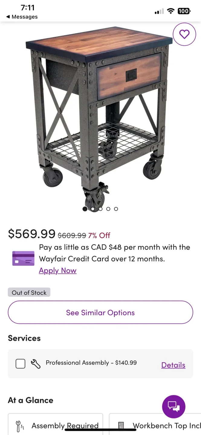Viewport: 201px width, 435px height.
Task: Select the second carousel dot
Action: pos(92,209)
